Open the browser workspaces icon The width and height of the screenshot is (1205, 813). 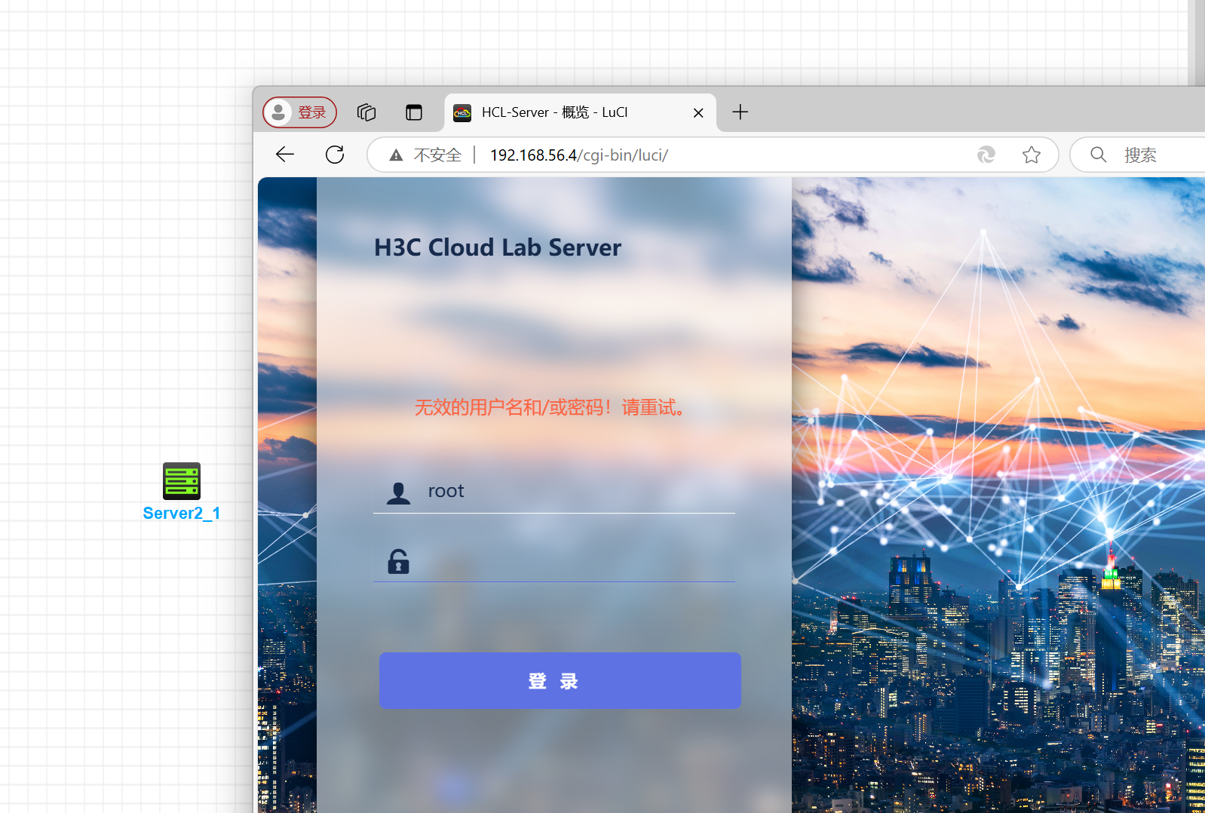tap(366, 112)
